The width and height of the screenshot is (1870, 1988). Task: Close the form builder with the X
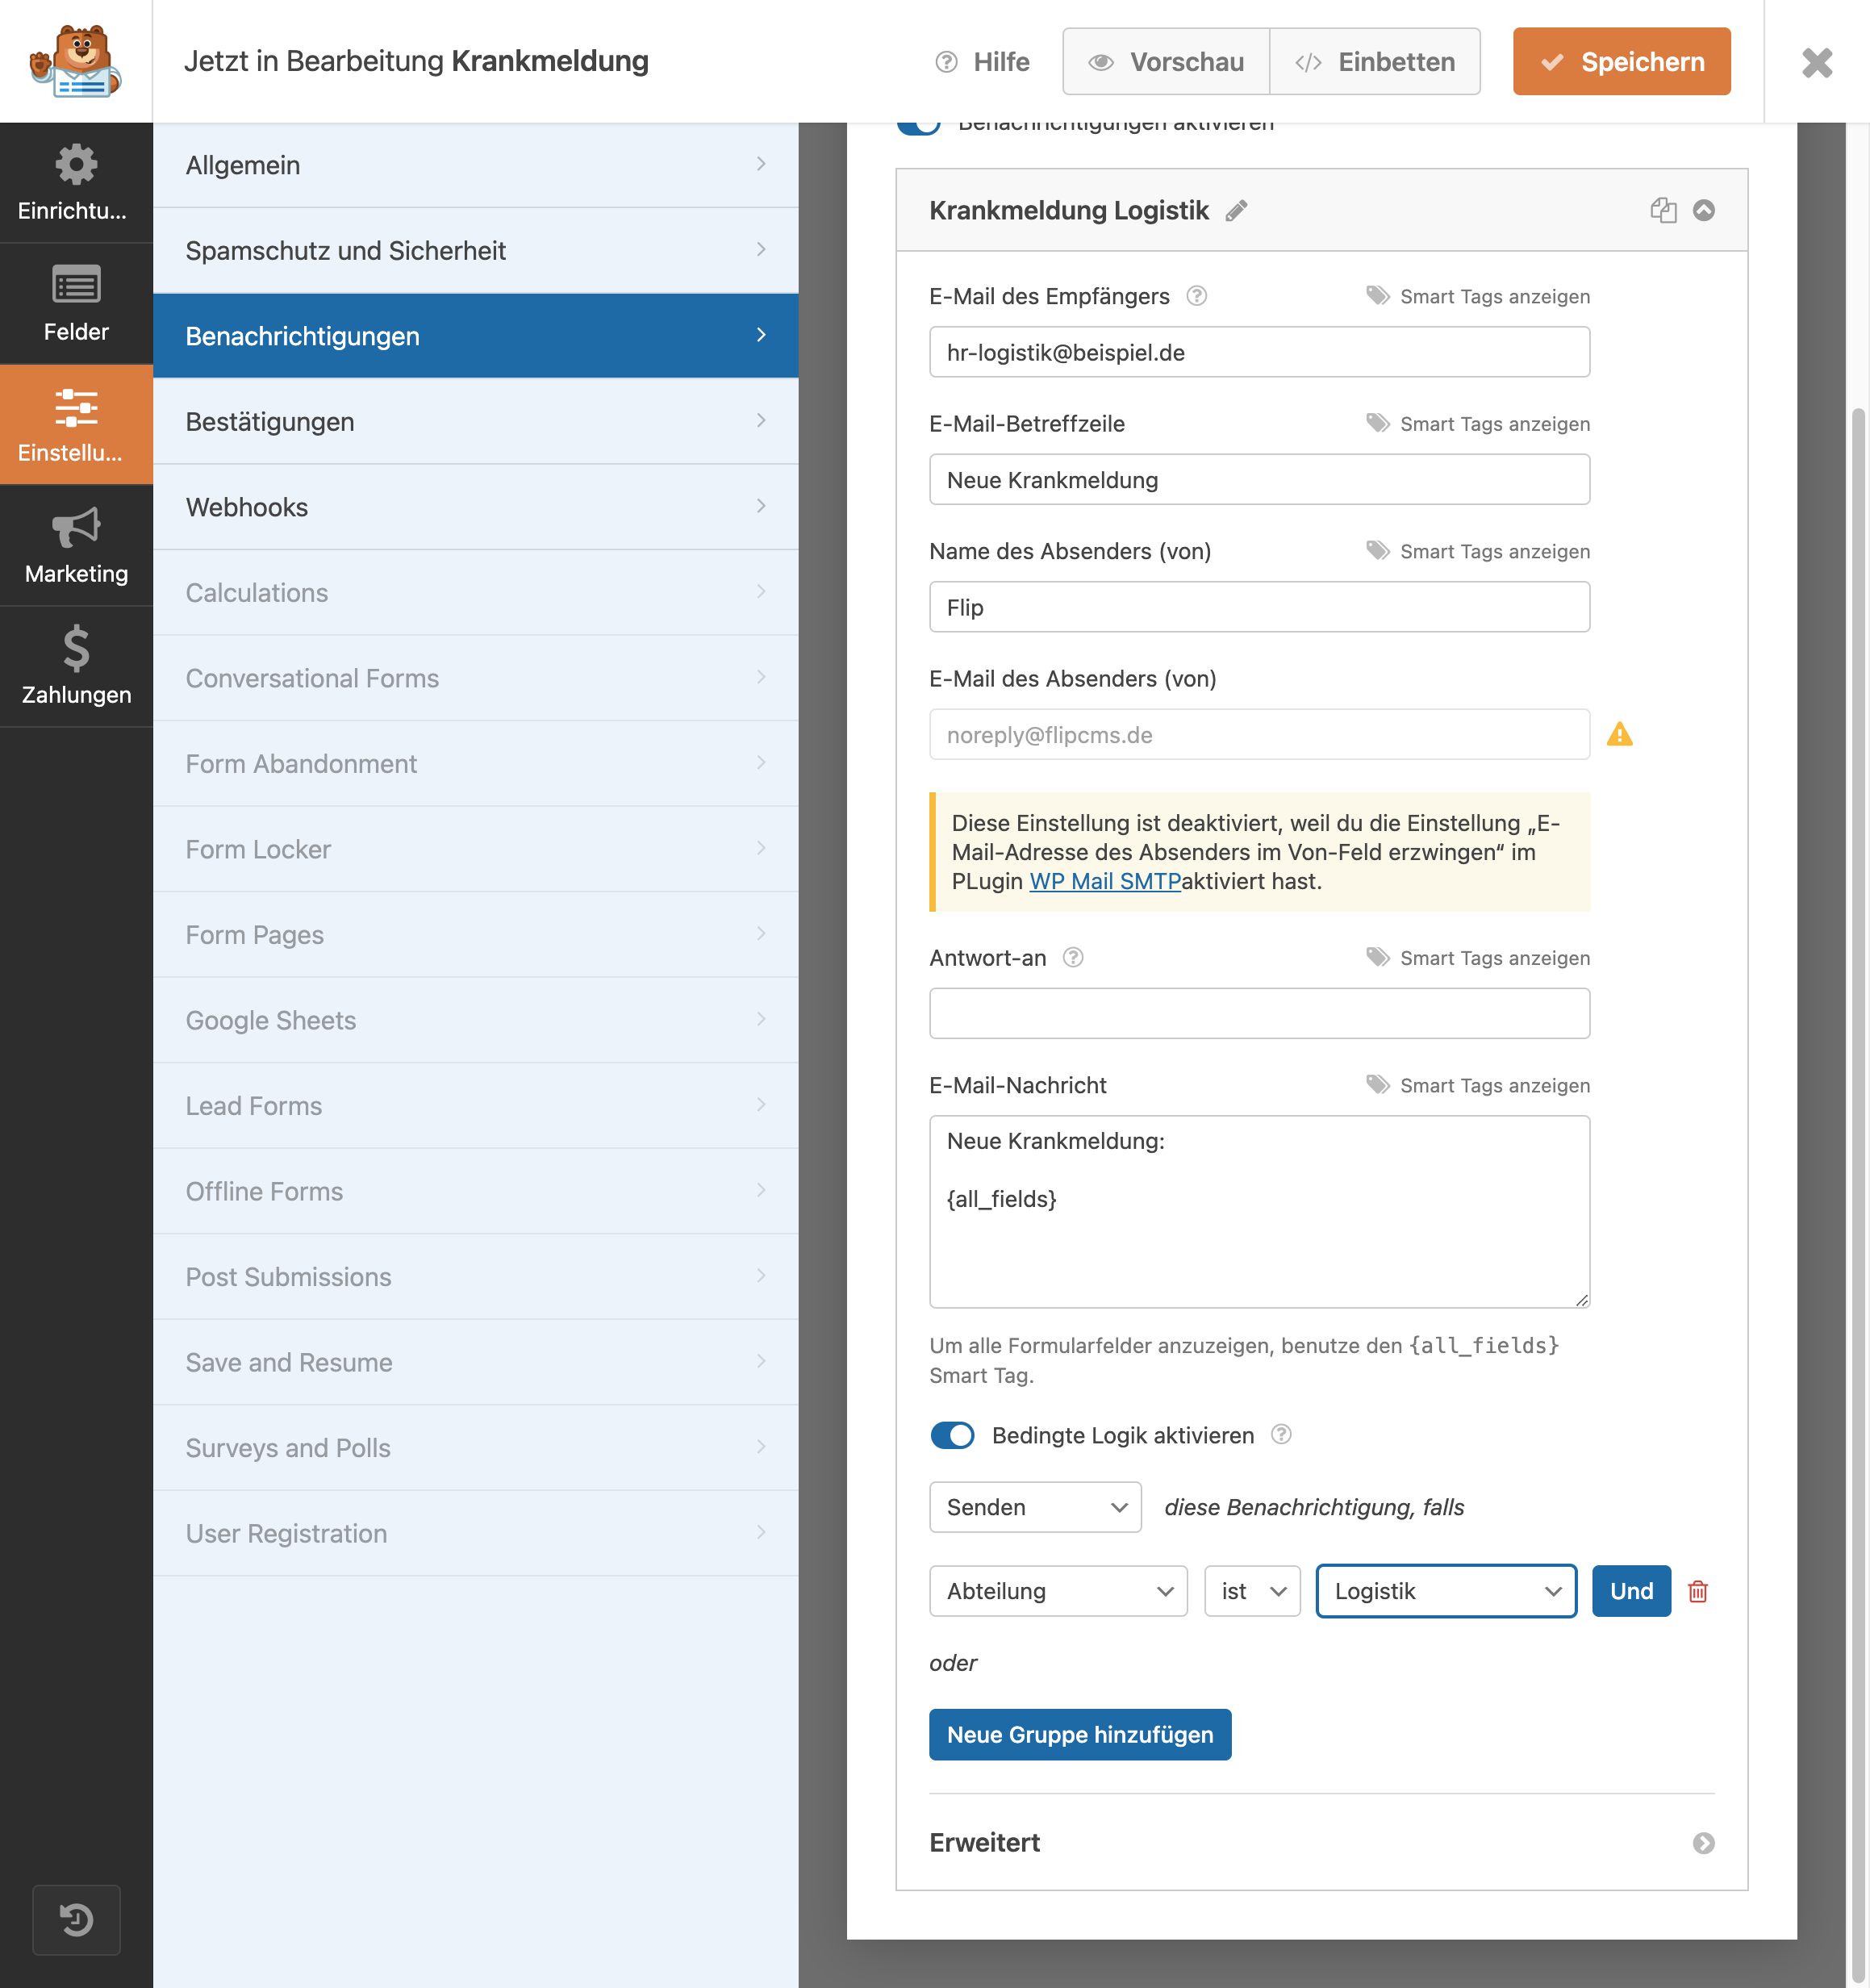[1817, 62]
